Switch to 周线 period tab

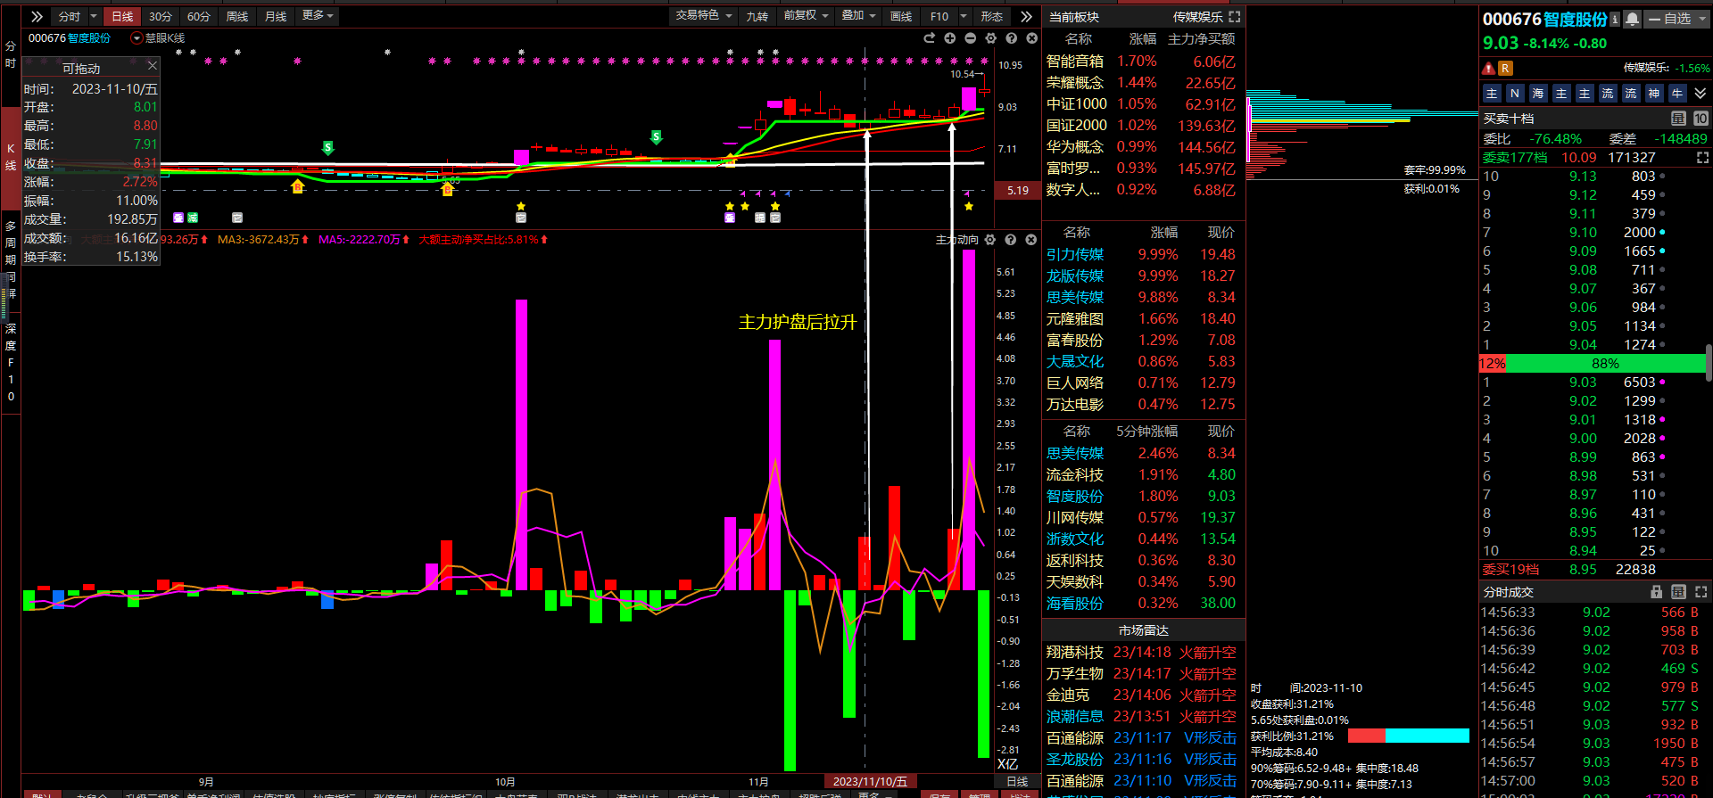(236, 16)
